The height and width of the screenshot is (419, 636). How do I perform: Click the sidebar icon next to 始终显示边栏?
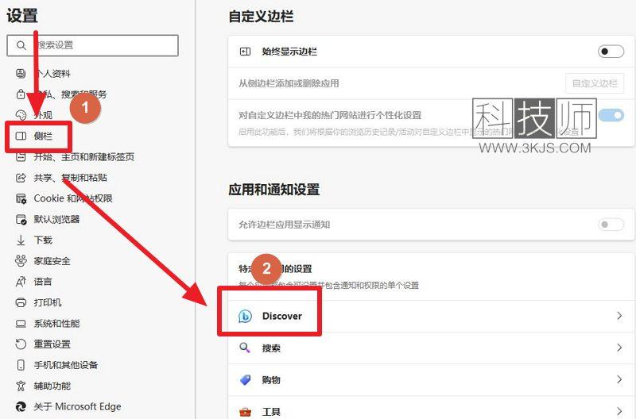[245, 52]
